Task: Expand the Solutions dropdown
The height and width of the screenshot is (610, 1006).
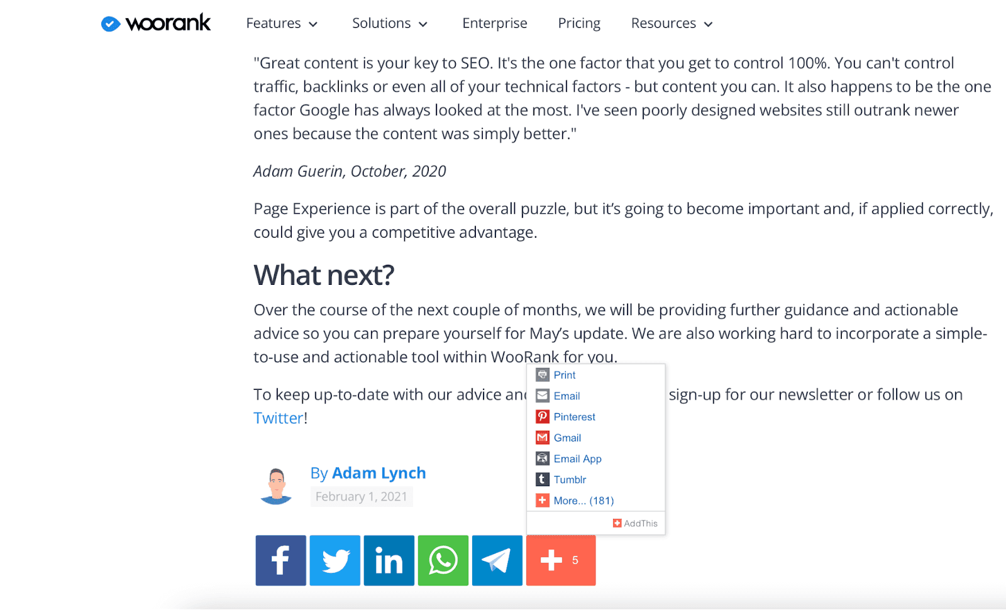Action: click(x=390, y=23)
